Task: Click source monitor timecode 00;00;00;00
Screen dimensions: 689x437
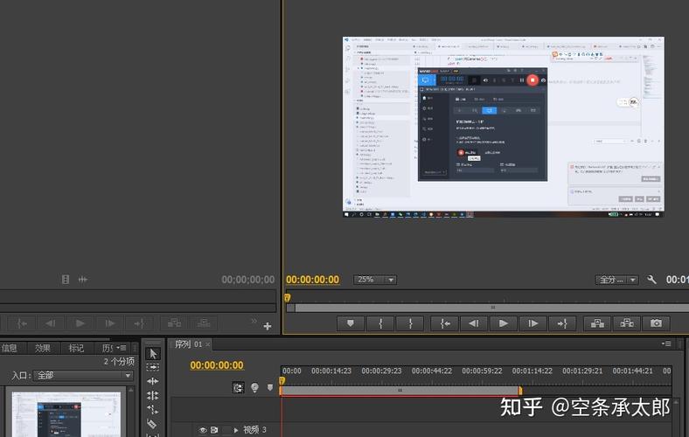Action: (x=247, y=280)
